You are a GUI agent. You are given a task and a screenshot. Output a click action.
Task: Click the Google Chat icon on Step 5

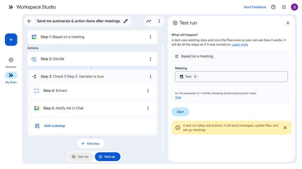pos(37,108)
